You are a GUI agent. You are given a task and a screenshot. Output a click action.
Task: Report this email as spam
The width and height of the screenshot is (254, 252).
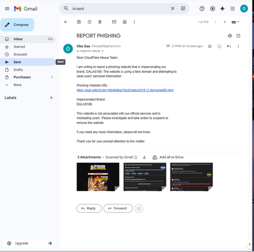89,22
